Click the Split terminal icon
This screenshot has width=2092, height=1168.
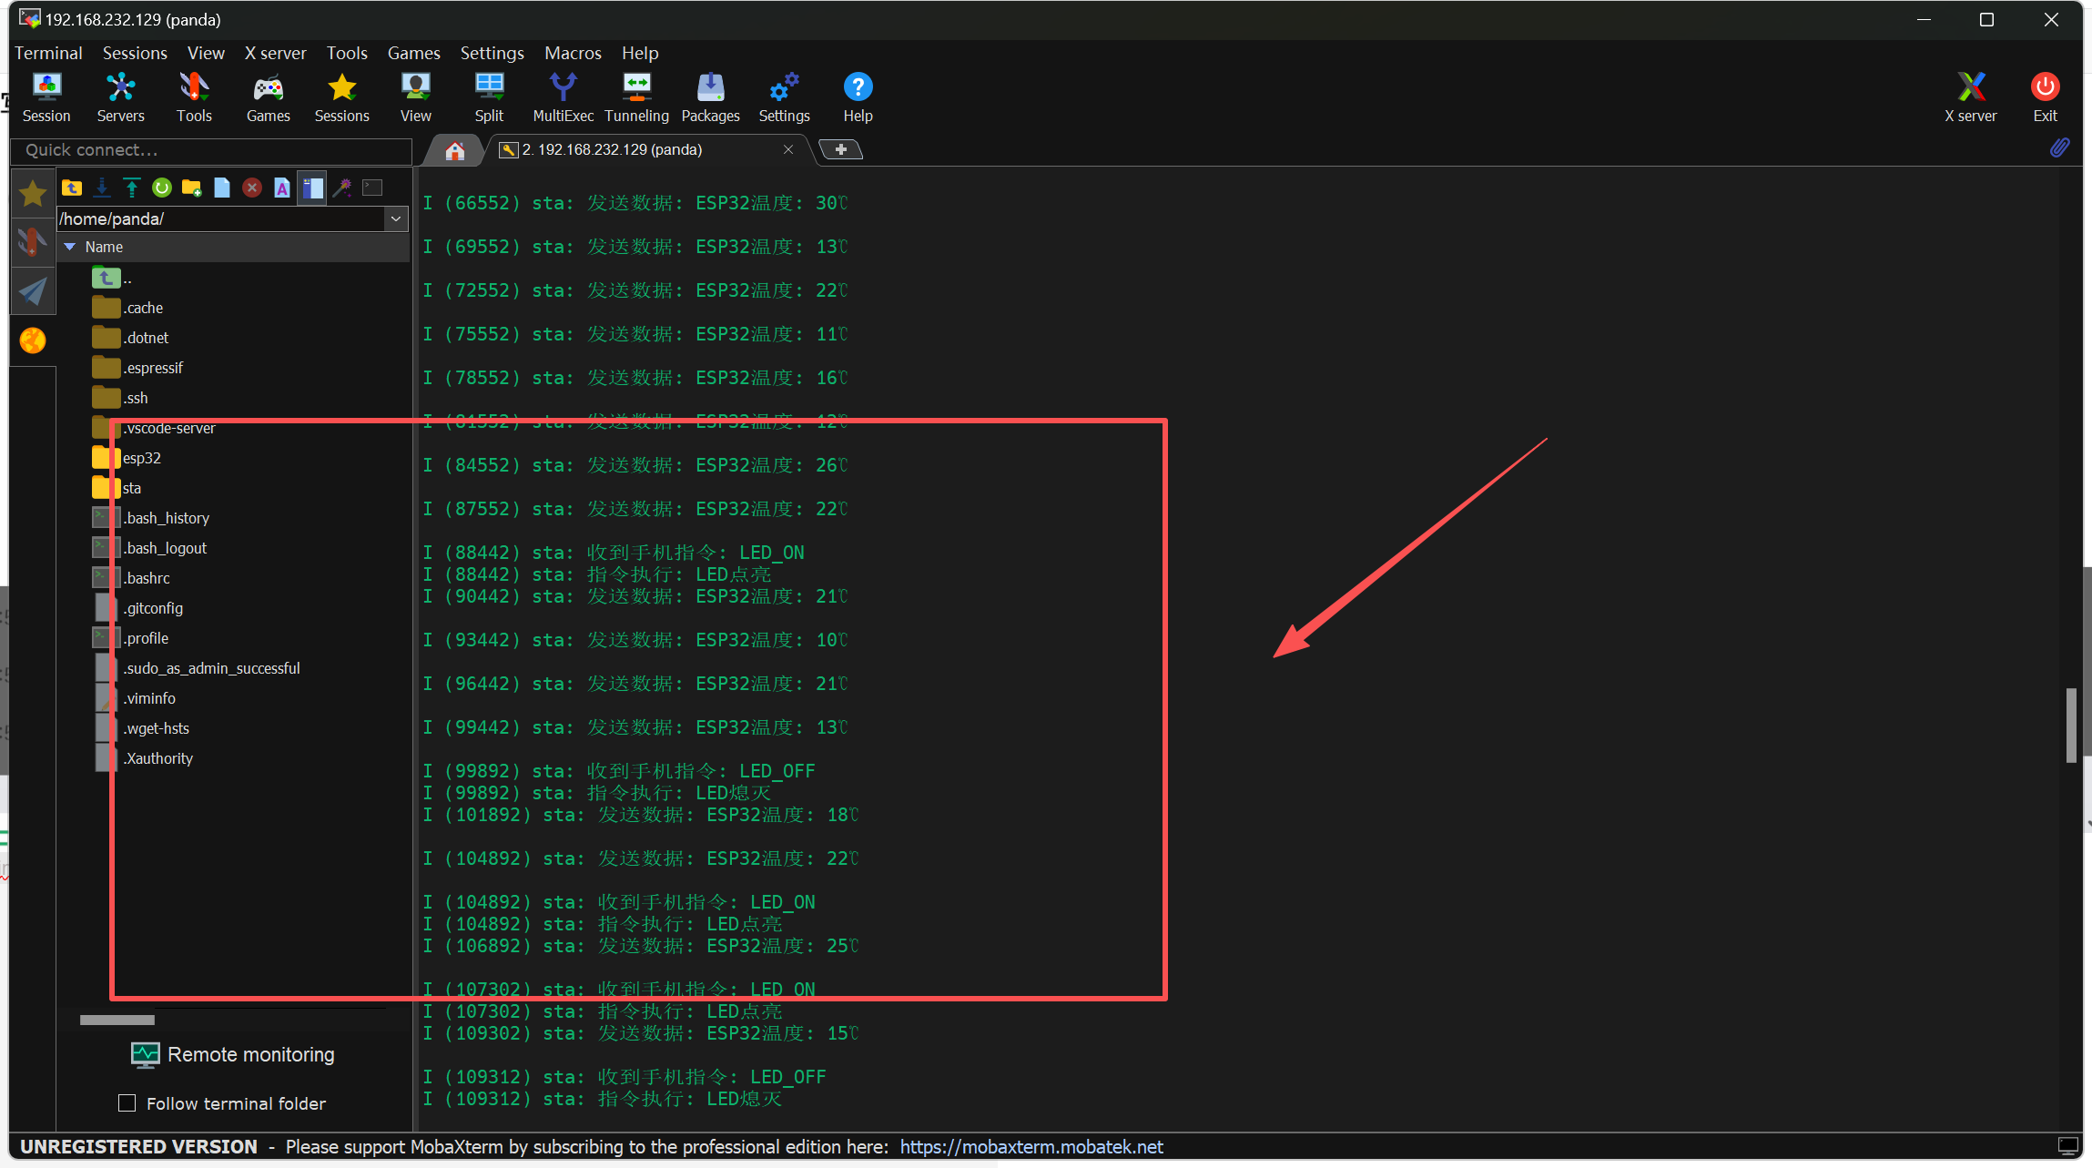point(489,96)
